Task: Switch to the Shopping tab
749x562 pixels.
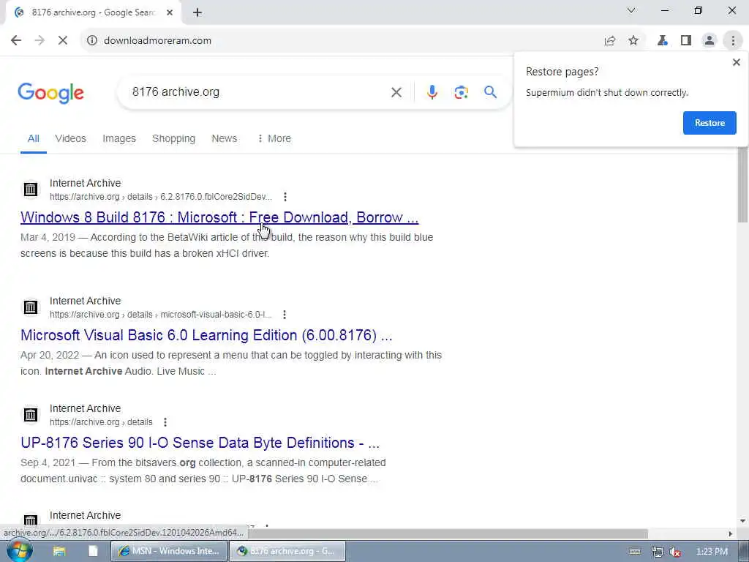Action: (173, 138)
